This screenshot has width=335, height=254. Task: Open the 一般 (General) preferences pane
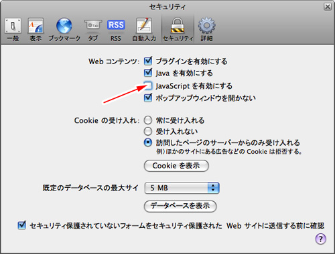click(x=13, y=29)
